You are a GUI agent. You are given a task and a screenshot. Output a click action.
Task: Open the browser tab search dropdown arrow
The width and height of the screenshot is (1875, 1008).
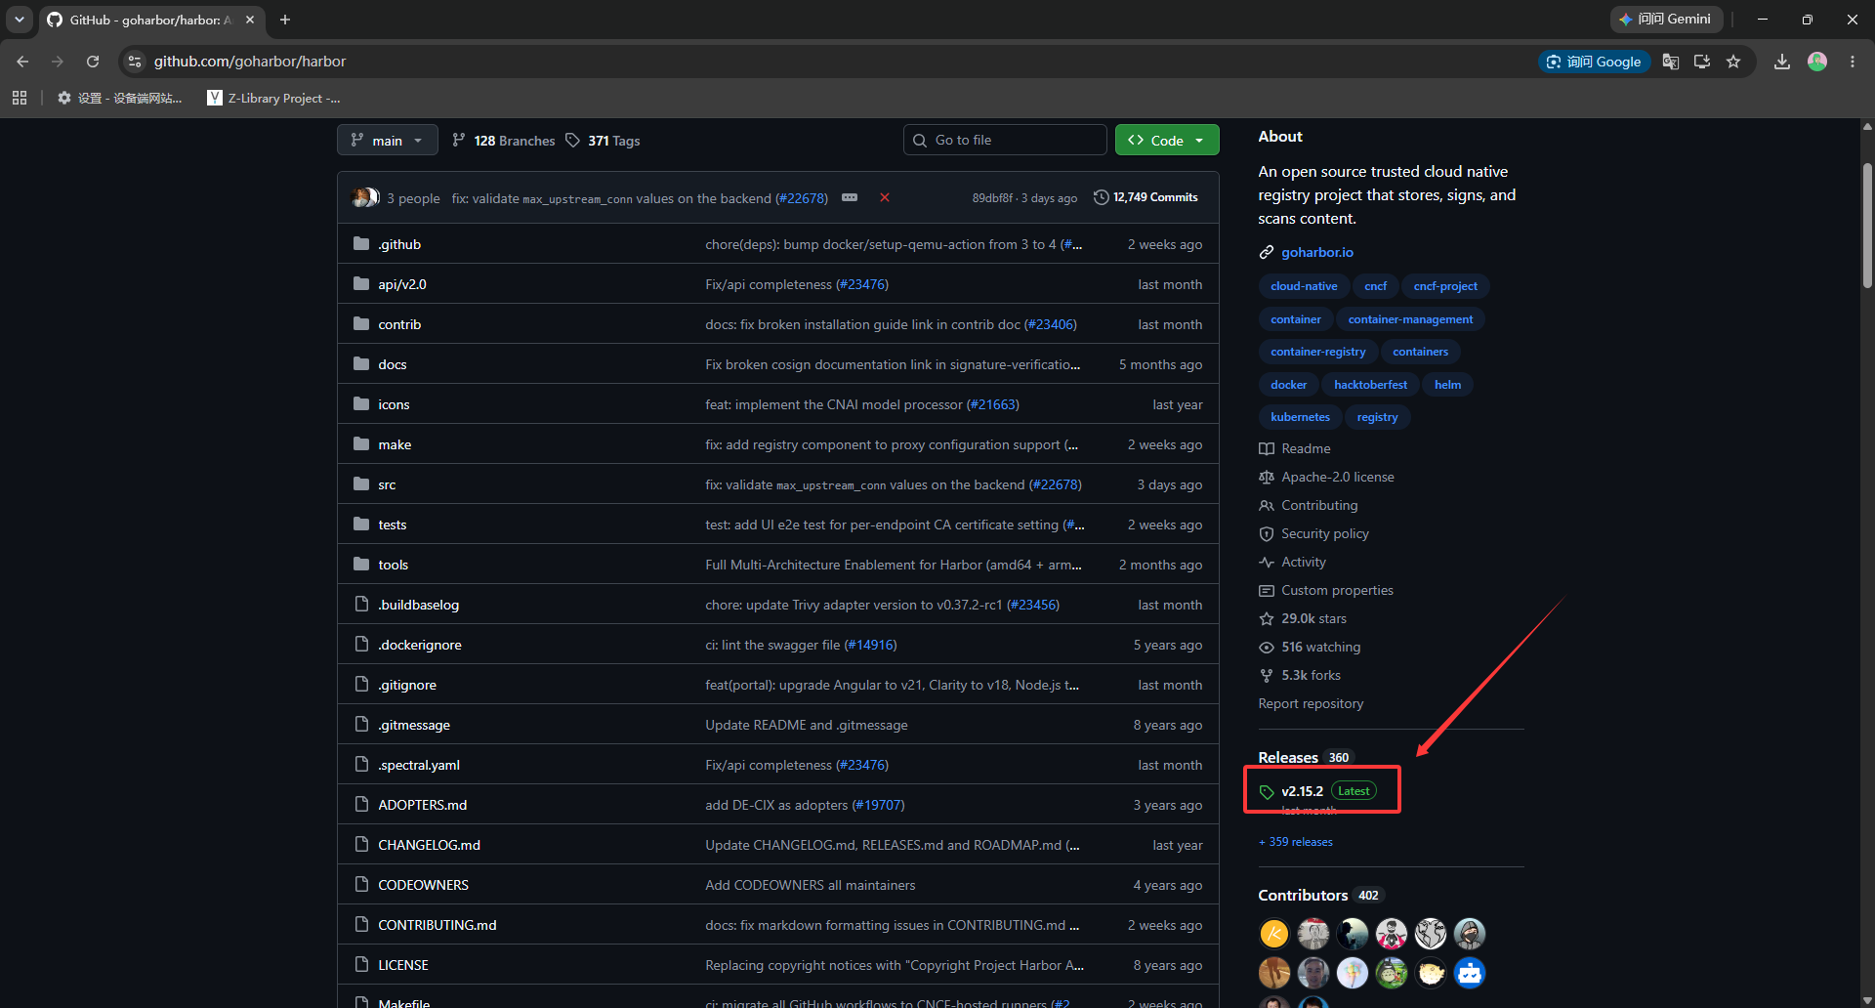[x=19, y=20]
